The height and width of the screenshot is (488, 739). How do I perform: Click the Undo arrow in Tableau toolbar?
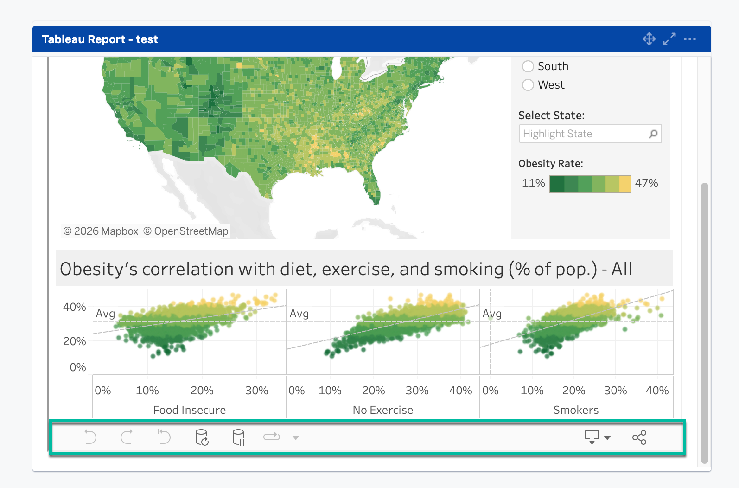(90, 437)
